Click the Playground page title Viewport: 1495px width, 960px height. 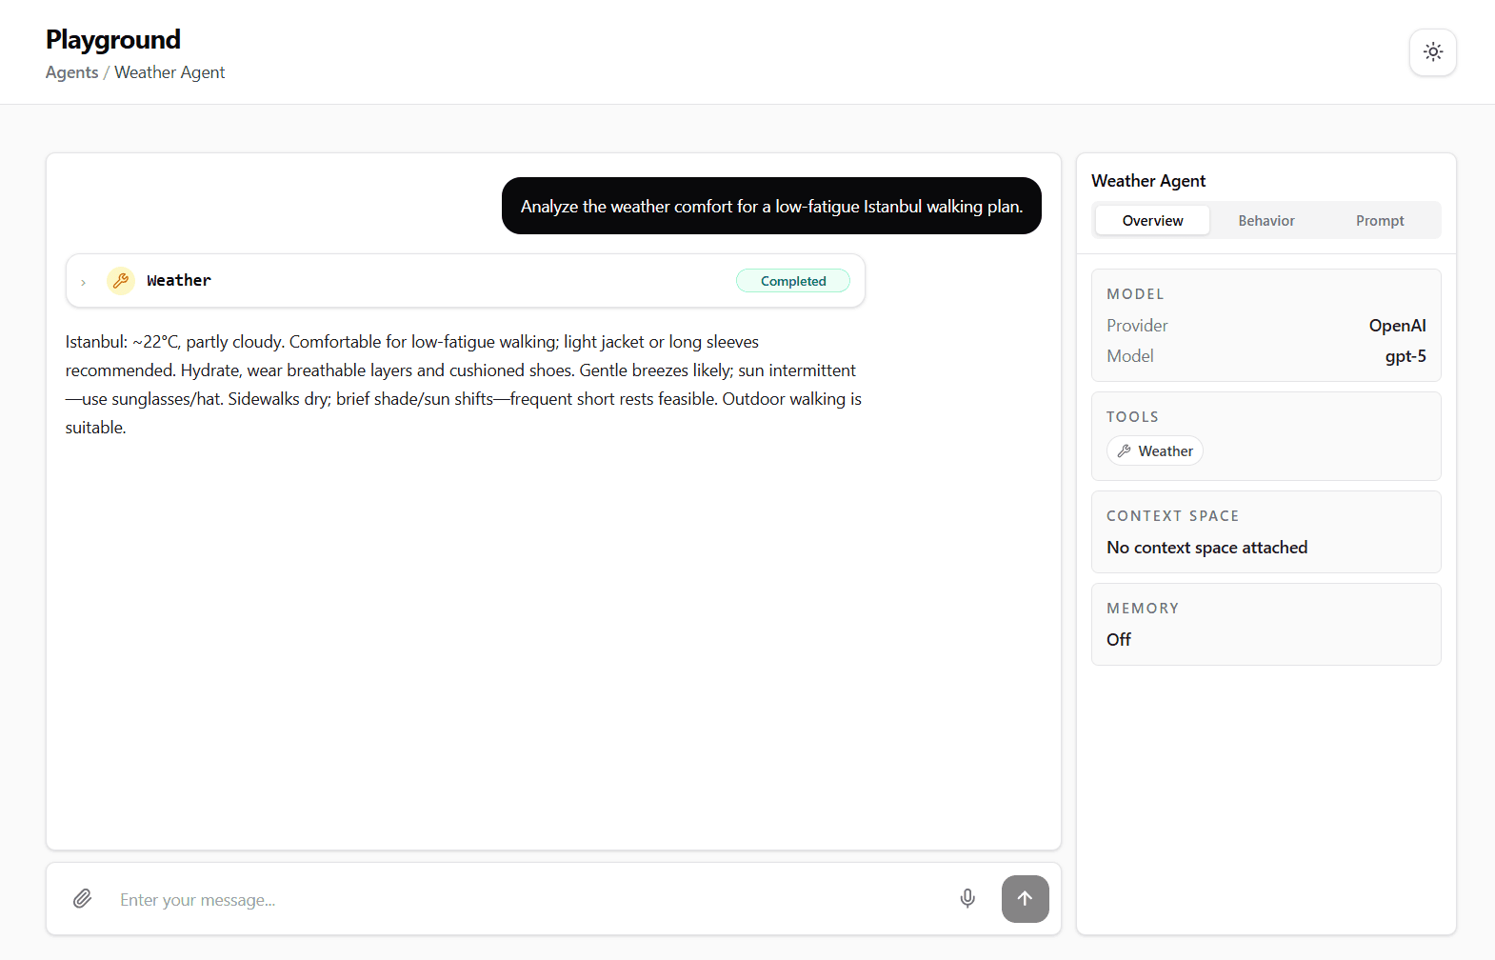coord(113,39)
